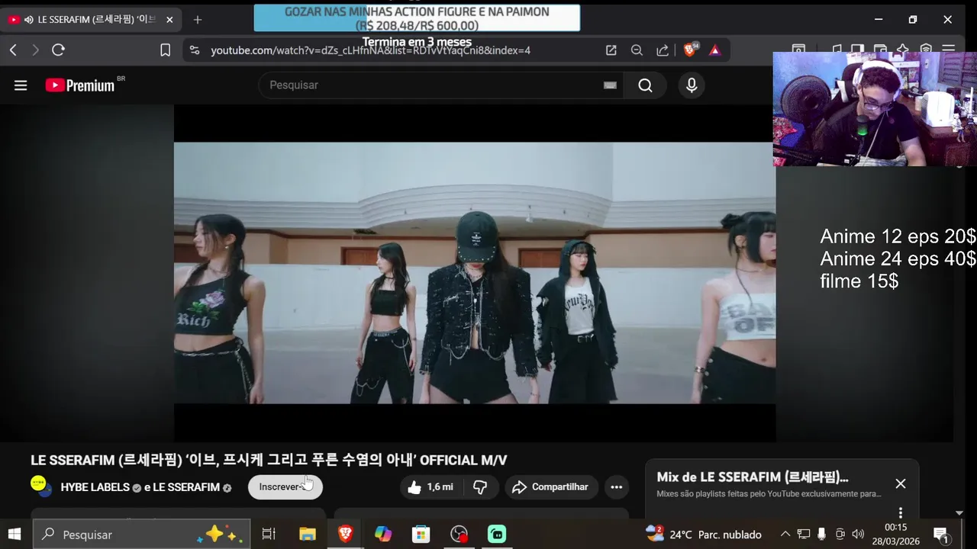The height and width of the screenshot is (549, 977).
Task: Click the zoom-out magnifier in address bar
Action: coord(637,50)
